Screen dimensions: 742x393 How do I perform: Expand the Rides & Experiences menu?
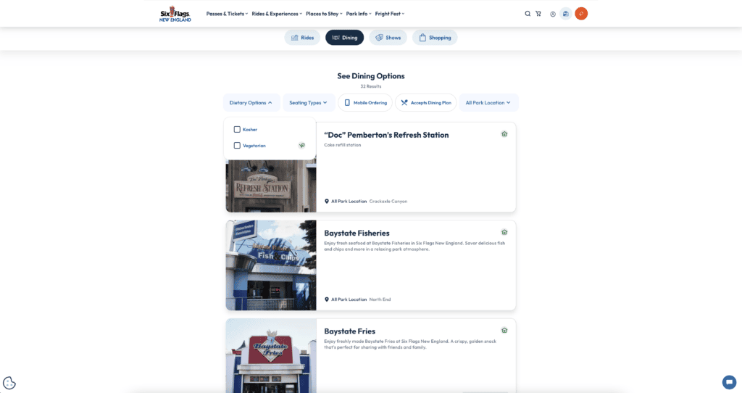pyautogui.click(x=277, y=14)
